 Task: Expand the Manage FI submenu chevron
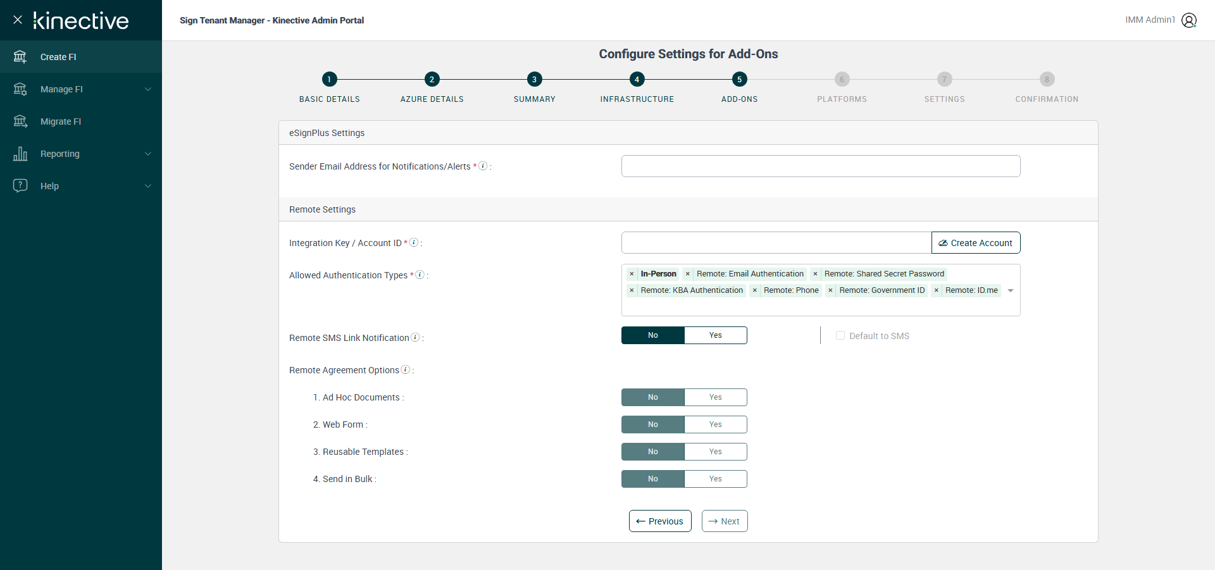pos(148,89)
